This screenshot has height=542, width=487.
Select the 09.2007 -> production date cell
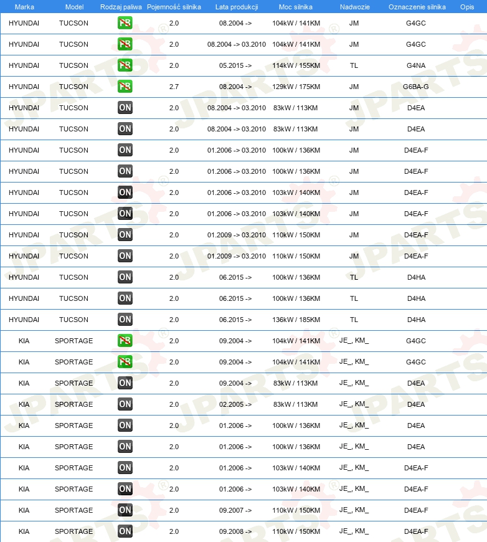coord(235,510)
